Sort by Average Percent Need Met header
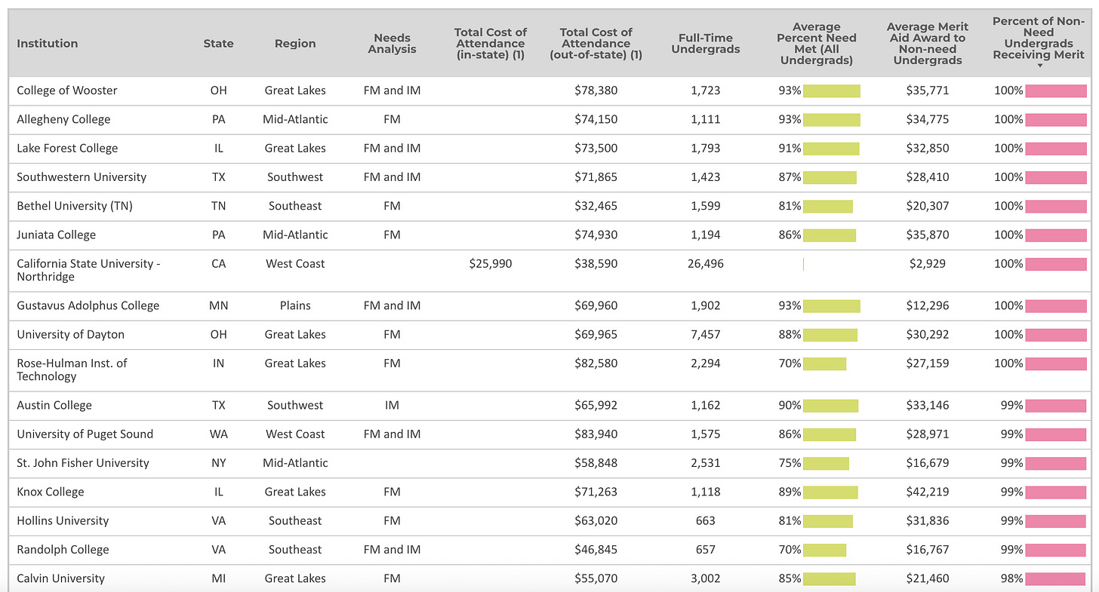1099x592 pixels. coord(817,44)
